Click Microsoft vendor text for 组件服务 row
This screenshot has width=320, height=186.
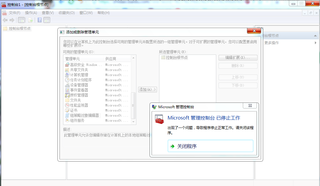click(117, 120)
